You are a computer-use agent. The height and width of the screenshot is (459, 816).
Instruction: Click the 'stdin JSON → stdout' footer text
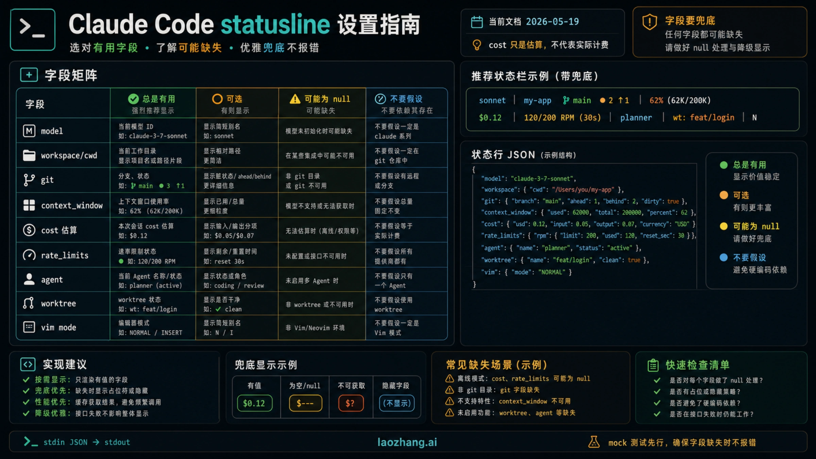[87, 442]
